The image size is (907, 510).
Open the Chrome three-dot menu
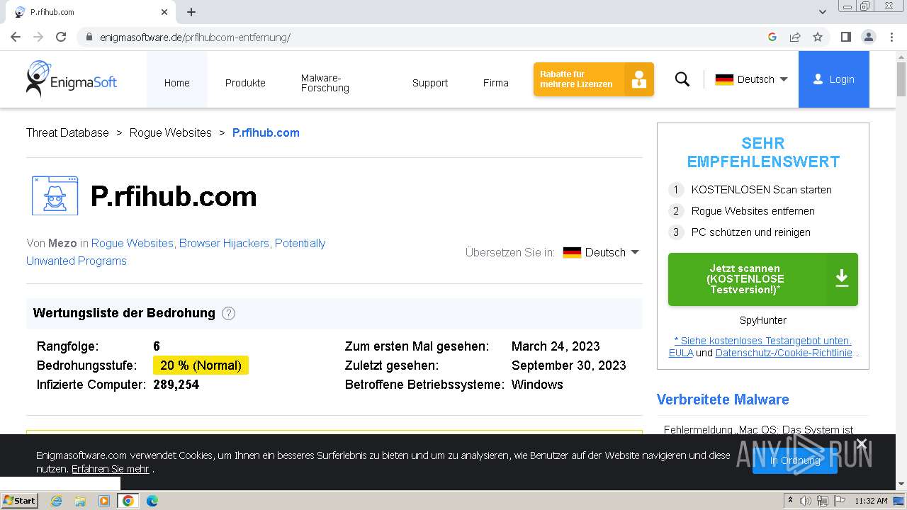[891, 37]
